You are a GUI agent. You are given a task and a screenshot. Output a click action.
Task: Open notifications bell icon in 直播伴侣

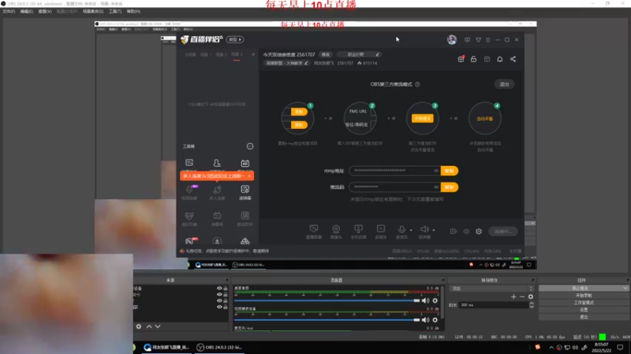500,59
